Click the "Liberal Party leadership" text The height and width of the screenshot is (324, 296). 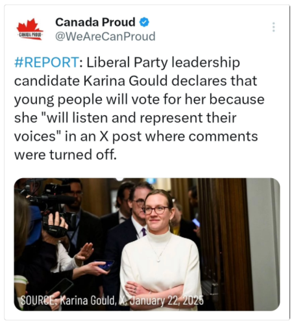tap(164, 62)
